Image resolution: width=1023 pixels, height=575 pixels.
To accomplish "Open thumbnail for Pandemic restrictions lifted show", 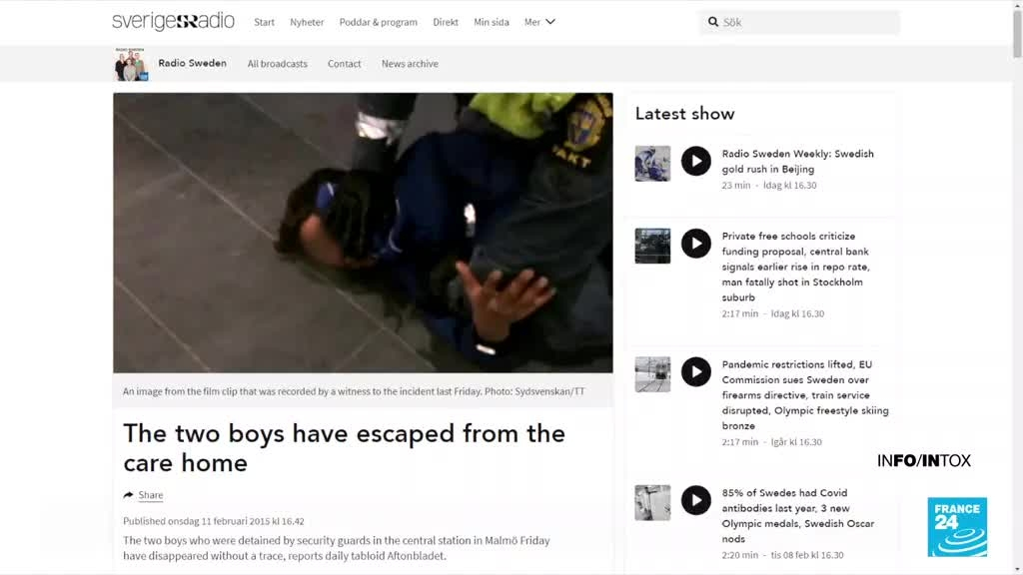I will point(652,374).
